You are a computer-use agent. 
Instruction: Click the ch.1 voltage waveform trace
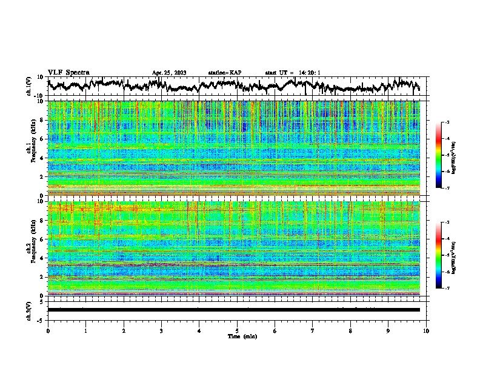coord(233,86)
